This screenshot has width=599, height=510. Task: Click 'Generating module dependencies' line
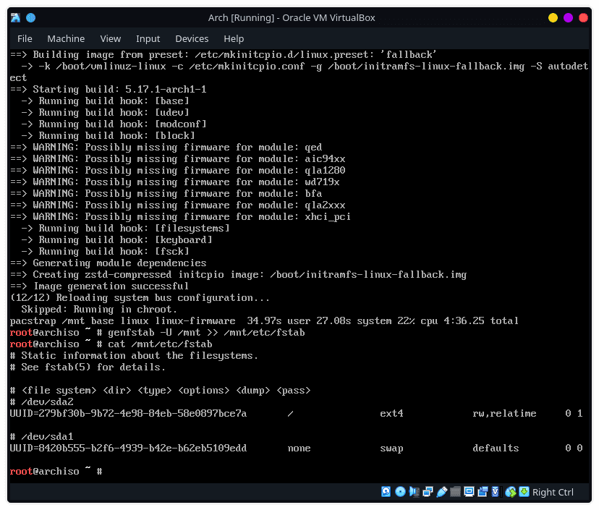click(108, 263)
